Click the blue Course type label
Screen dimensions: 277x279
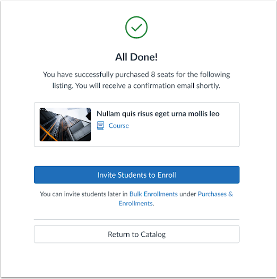tap(119, 126)
